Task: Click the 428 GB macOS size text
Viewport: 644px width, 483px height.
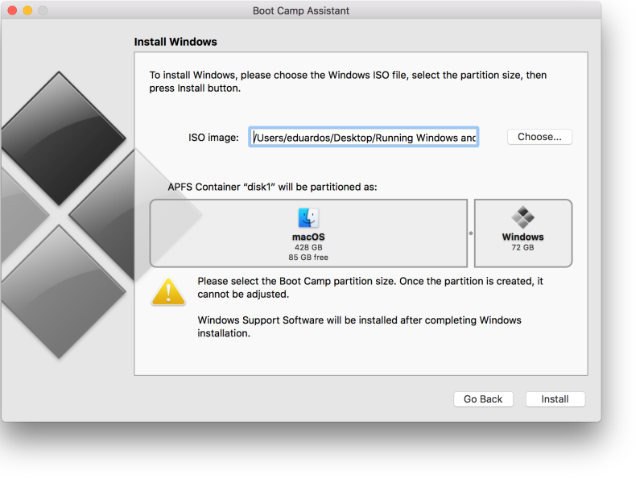Action: 308,248
